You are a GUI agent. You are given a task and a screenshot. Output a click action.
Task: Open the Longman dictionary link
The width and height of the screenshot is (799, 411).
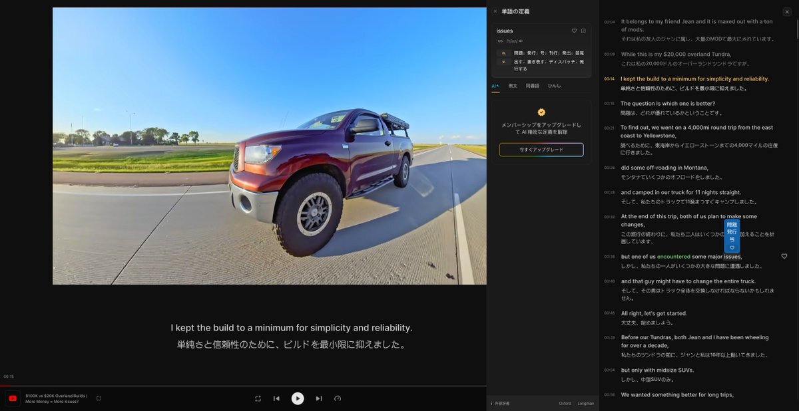click(585, 403)
